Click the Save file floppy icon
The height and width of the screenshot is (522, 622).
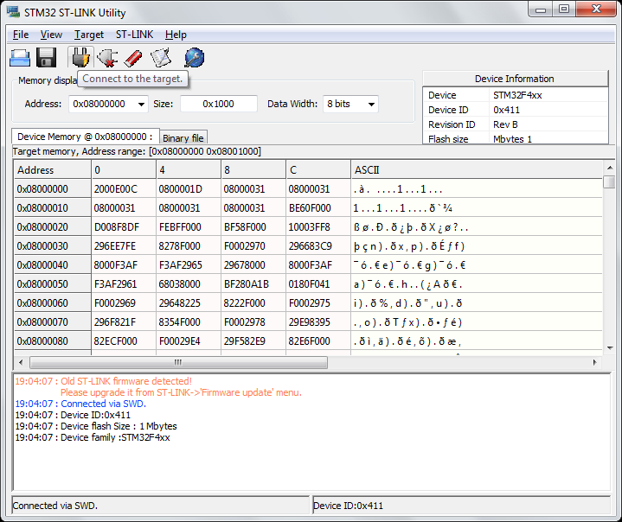click(47, 58)
